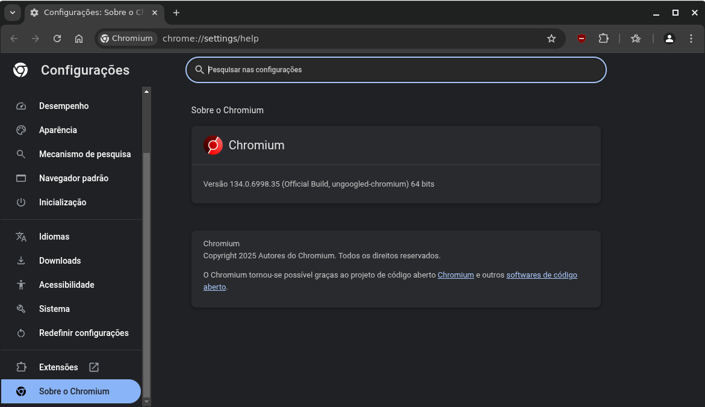Select the version text Versão 134.0.6998.35
705x407 pixels.
(241, 184)
